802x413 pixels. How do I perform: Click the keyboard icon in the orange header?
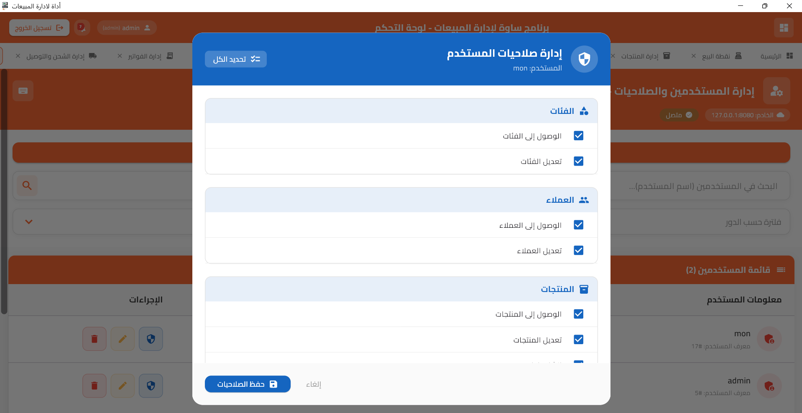click(x=23, y=91)
